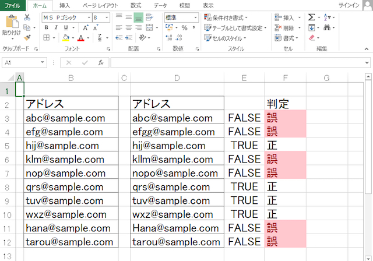This screenshot has width=373, height=261.
Task: Toggle middle vertical alignment
Action: click(x=129, y=17)
